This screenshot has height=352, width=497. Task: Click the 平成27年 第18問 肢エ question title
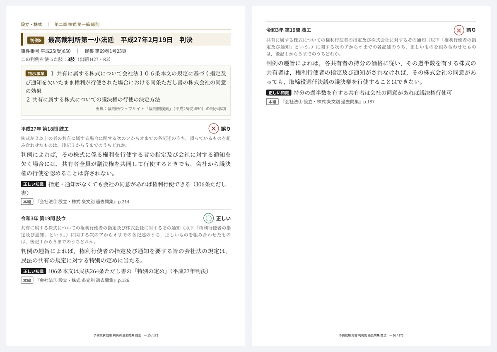click(x=45, y=129)
